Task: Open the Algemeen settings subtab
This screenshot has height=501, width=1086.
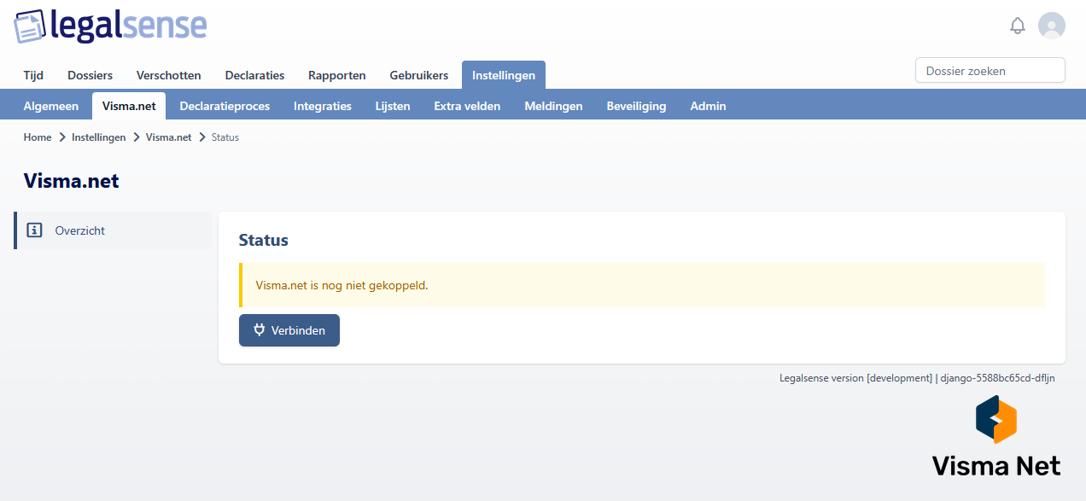Action: (51, 106)
